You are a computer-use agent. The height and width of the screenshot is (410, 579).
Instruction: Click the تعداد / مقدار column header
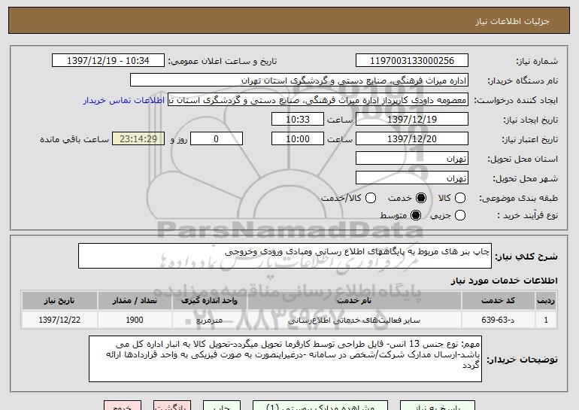(x=135, y=301)
